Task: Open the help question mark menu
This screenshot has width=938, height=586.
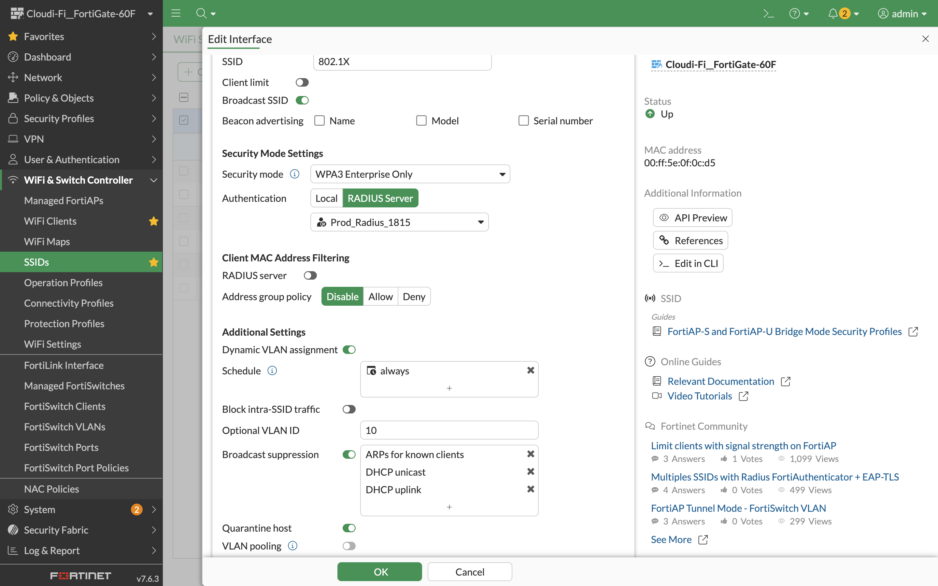Action: click(x=795, y=14)
